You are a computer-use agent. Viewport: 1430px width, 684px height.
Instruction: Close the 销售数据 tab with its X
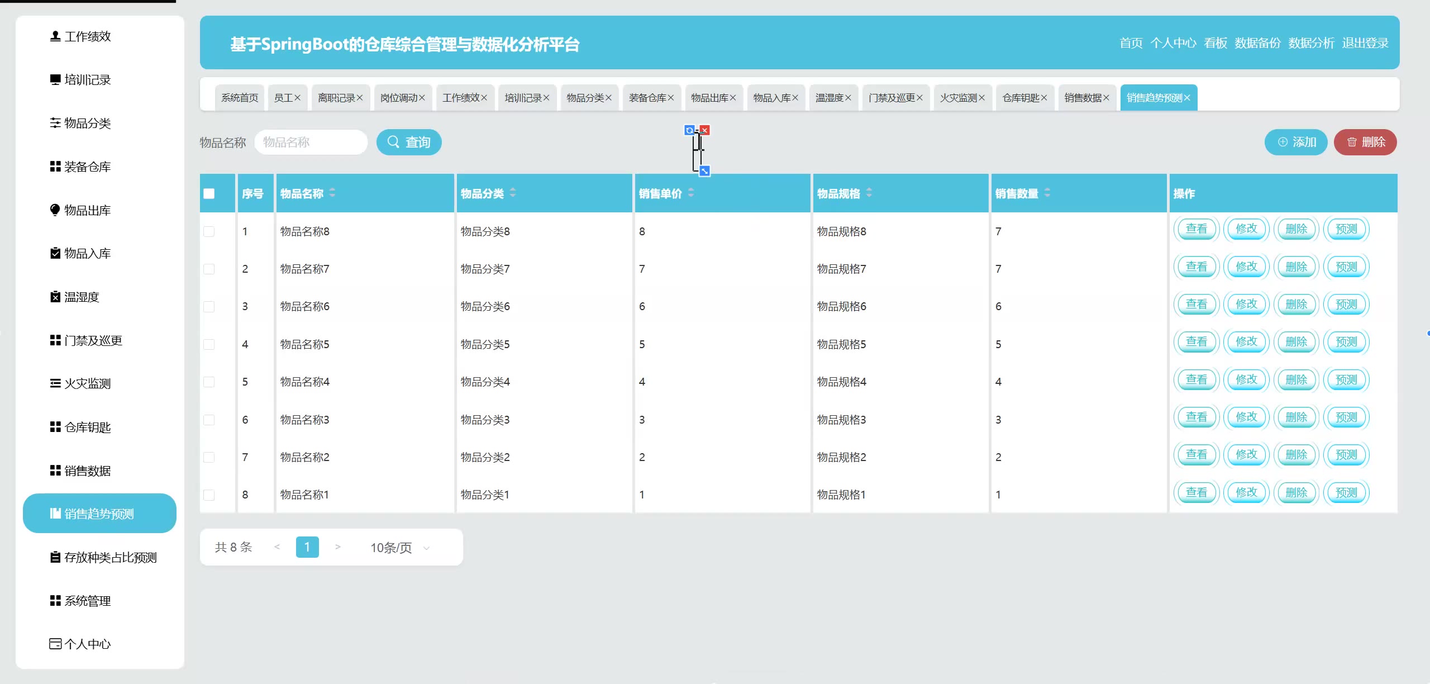click(1106, 98)
